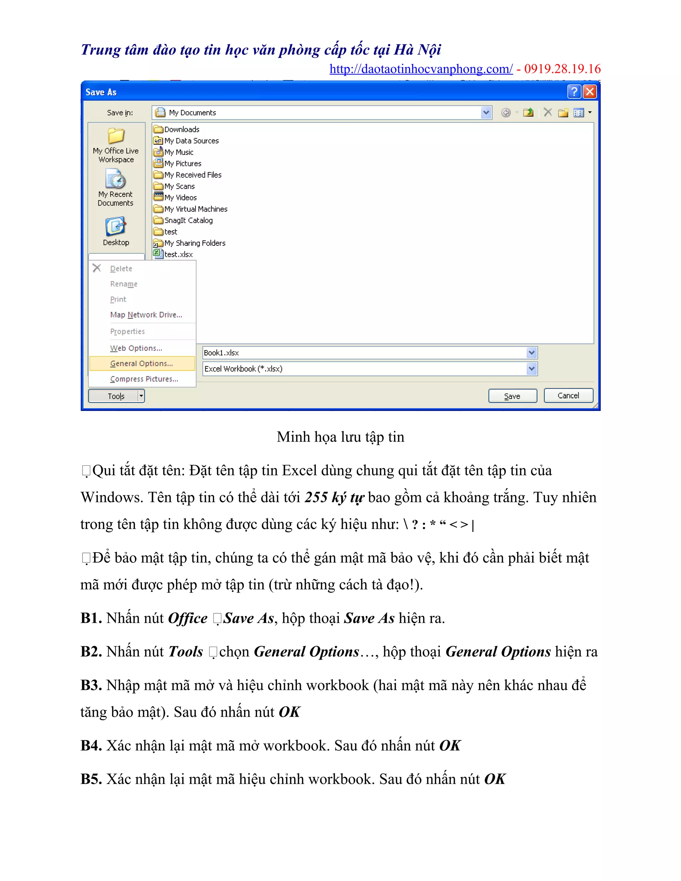Click the Back navigation icon in toolbar
This screenshot has height=881, width=681.
(505, 113)
